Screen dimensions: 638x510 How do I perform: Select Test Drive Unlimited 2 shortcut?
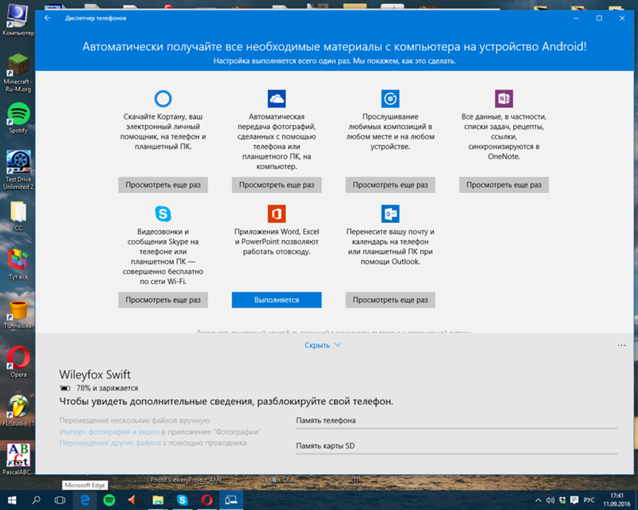pos(18,170)
